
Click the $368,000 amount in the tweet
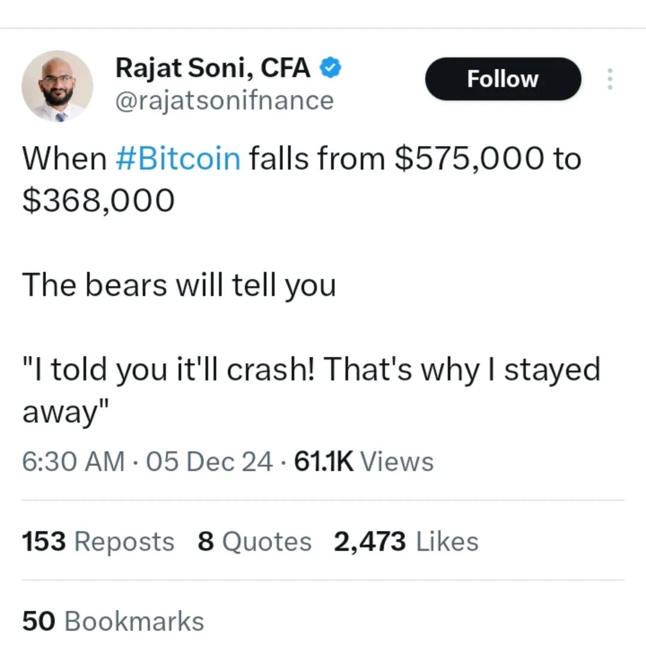[x=99, y=200]
